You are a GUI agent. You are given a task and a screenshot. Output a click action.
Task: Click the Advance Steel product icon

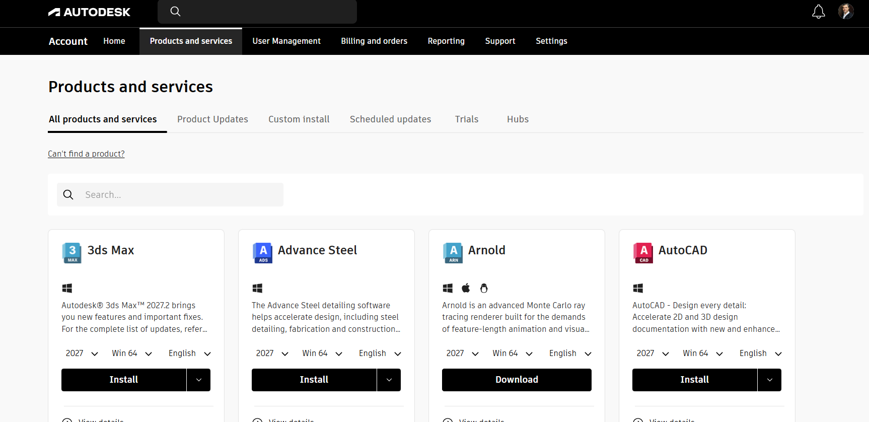coord(262,253)
